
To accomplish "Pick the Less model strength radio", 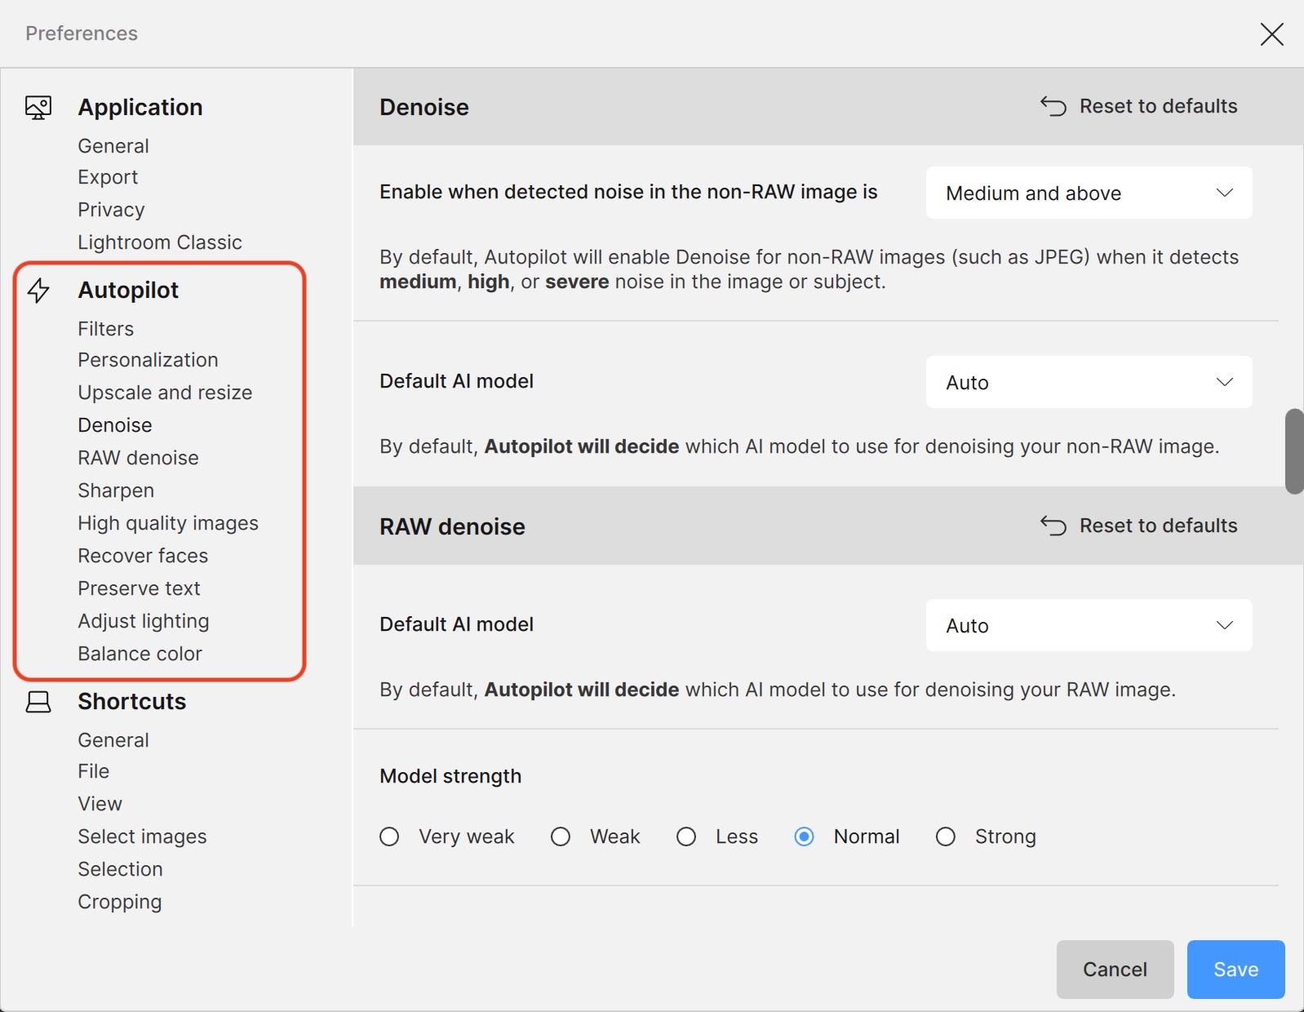I will (x=686, y=837).
